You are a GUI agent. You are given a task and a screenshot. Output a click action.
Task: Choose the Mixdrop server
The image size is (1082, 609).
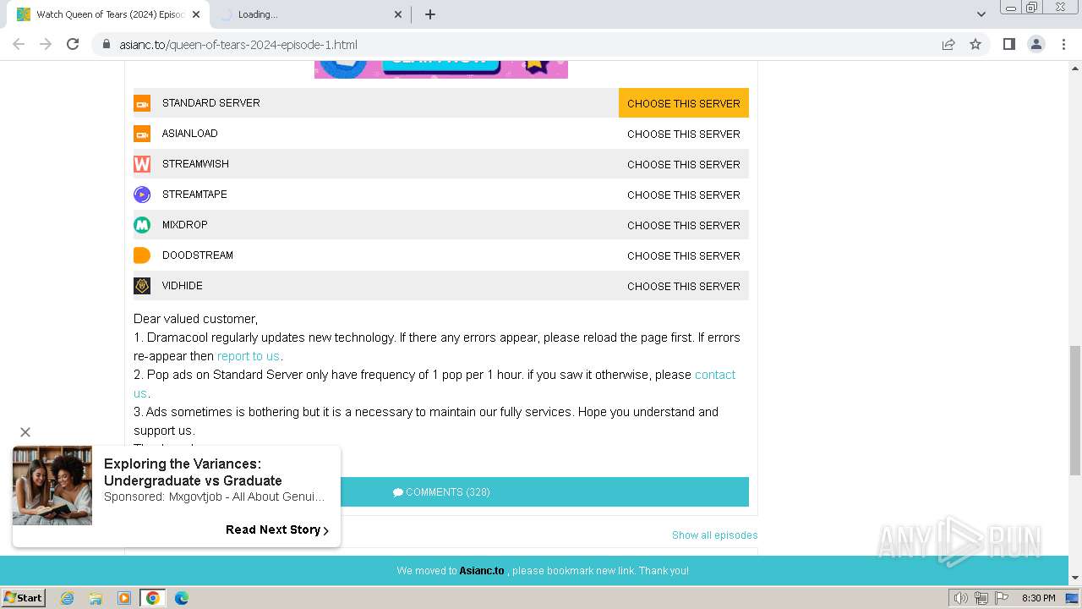[684, 225]
